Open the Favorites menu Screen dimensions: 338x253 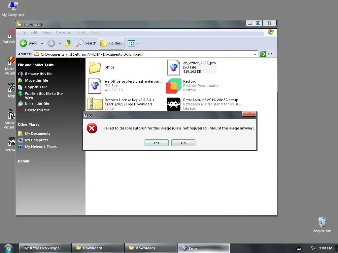(x=64, y=32)
